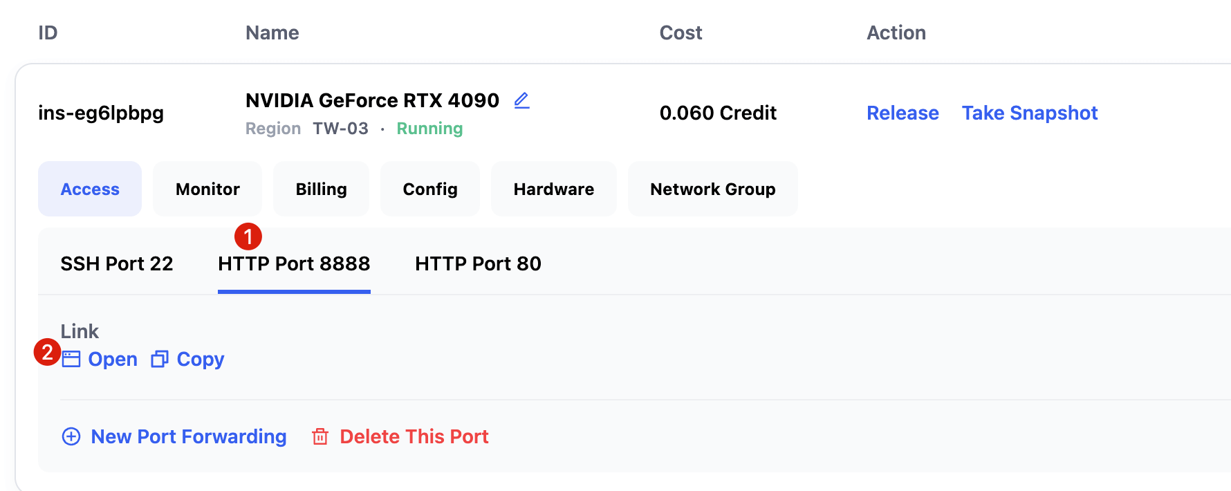Click the Copy link duplicate icon
The width and height of the screenshot is (1231, 491).
pos(160,360)
